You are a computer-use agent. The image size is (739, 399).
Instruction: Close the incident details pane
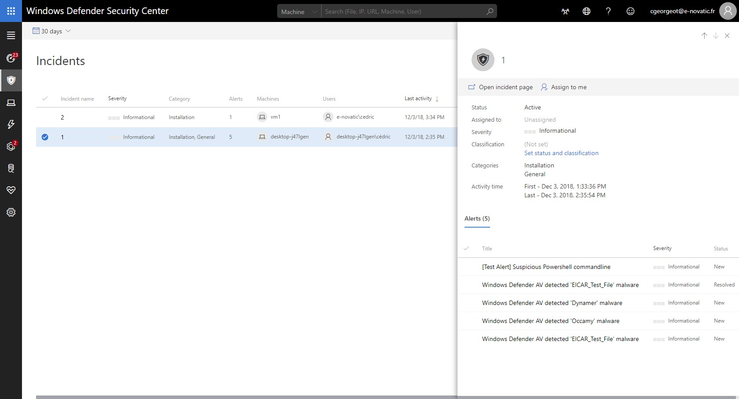coord(727,36)
